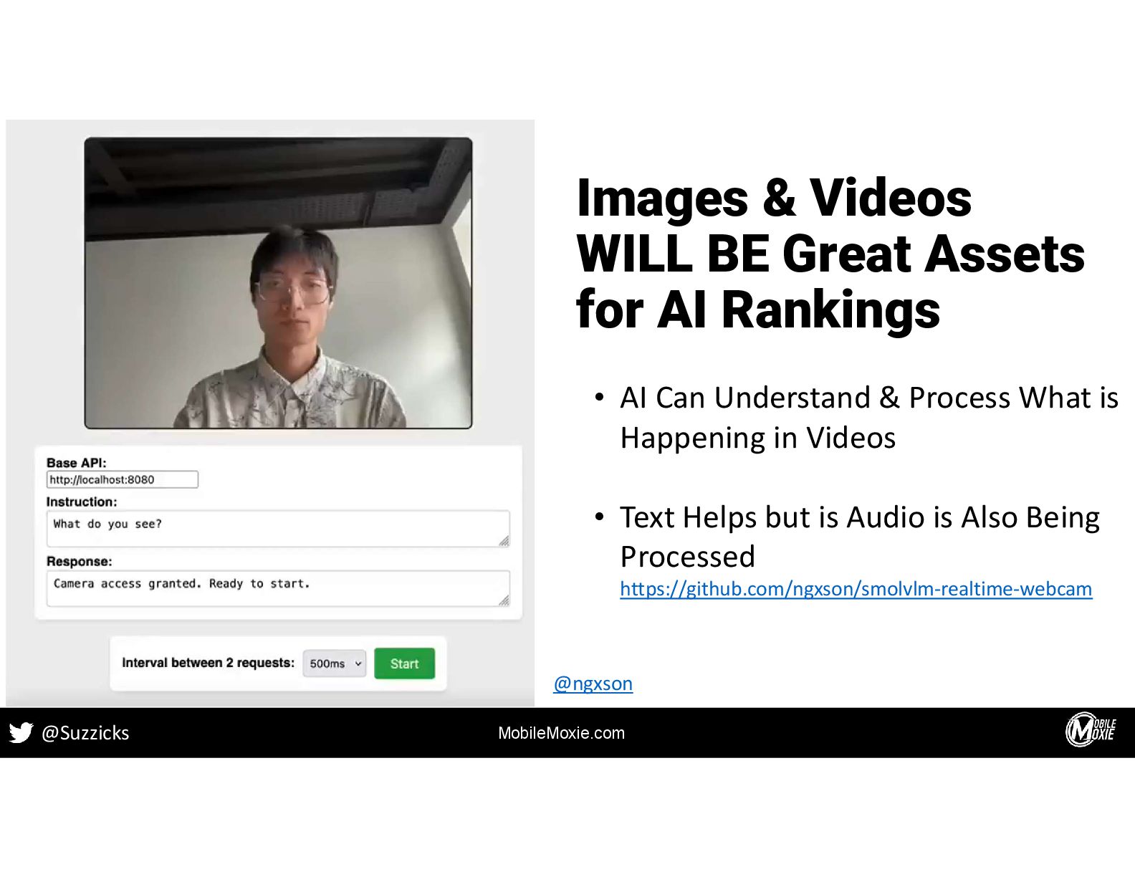1135x877 pixels.
Task: Click the Twitter bird icon in footer
Action: (21, 732)
